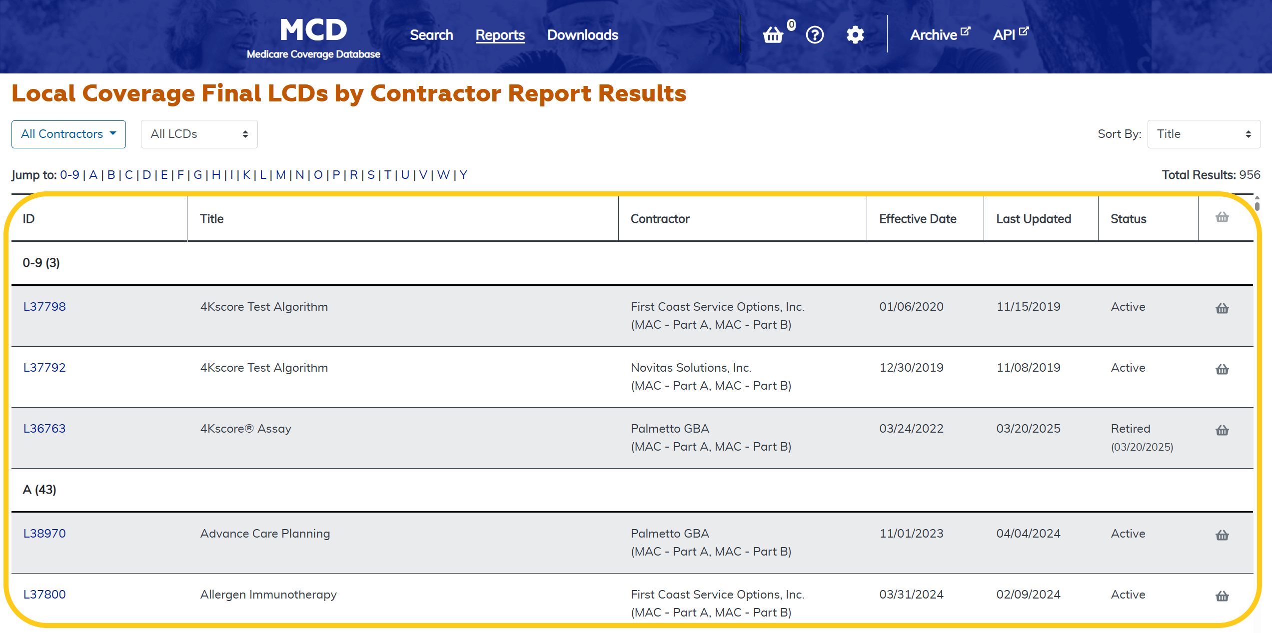Open settings gear icon
Image resolution: width=1272 pixels, height=633 pixels.
click(x=855, y=35)
